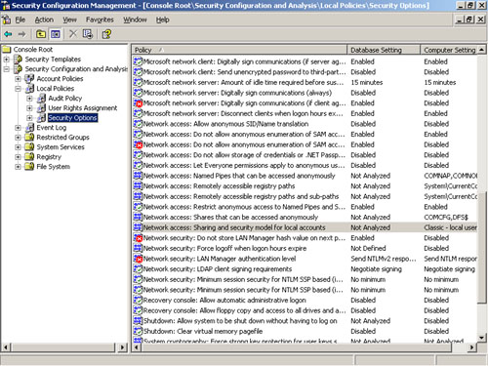Click "Send NTLMv2 respo..." database setting value

click(384, 259)
